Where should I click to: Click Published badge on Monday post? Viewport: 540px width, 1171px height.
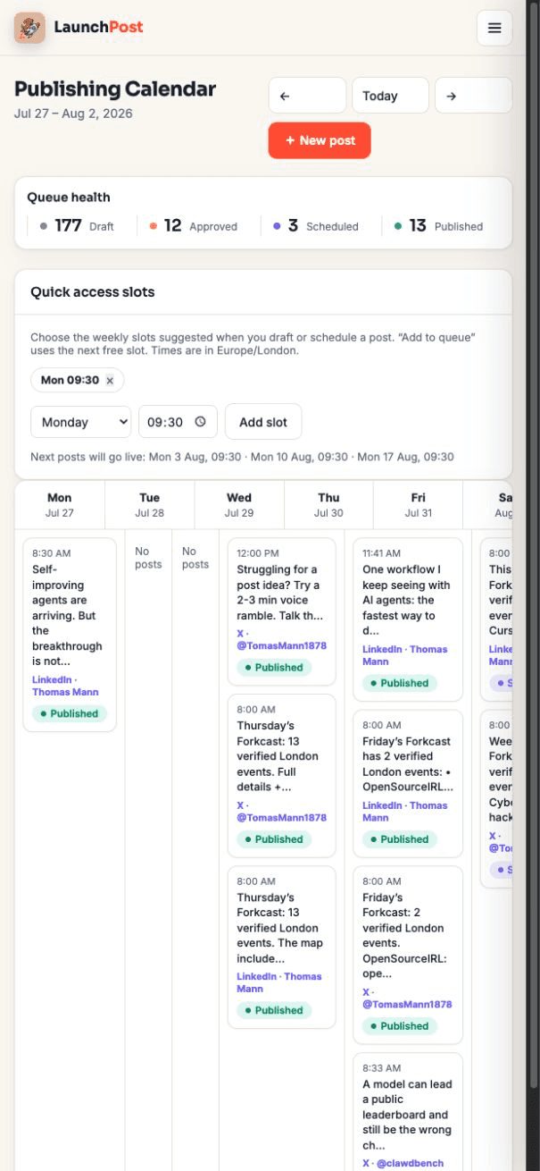point(70,713)
